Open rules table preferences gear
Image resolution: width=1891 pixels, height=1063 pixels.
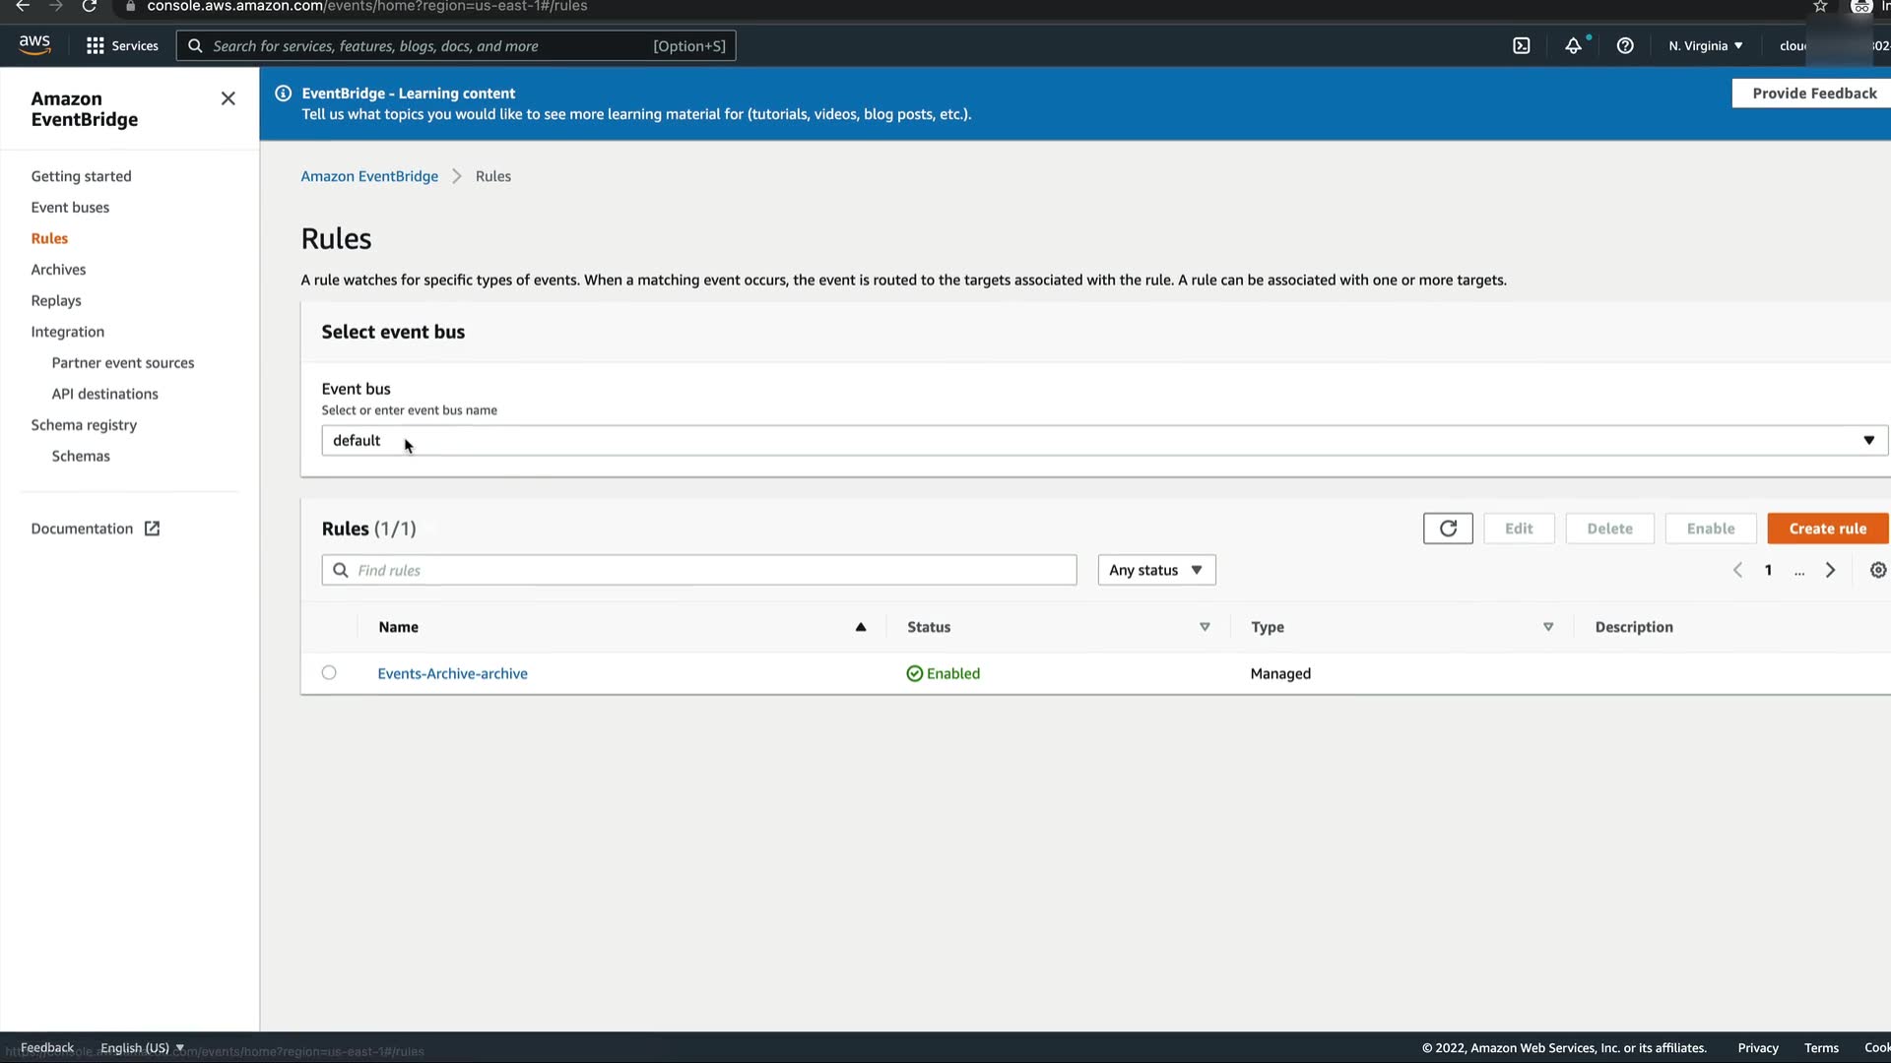(x=1877, y=570)
